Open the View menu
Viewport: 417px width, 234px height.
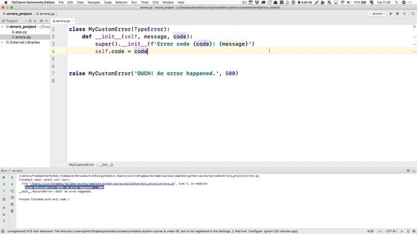coord(80,3)
